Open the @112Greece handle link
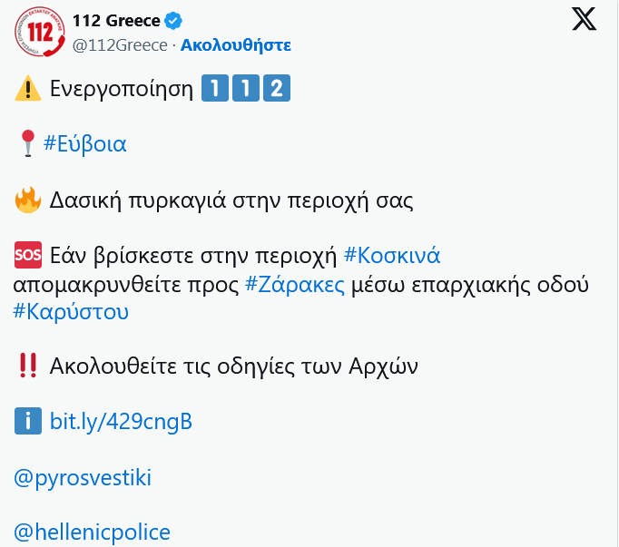Image resolution: width=619 pixels, height=547 pixels. [120, 44]
